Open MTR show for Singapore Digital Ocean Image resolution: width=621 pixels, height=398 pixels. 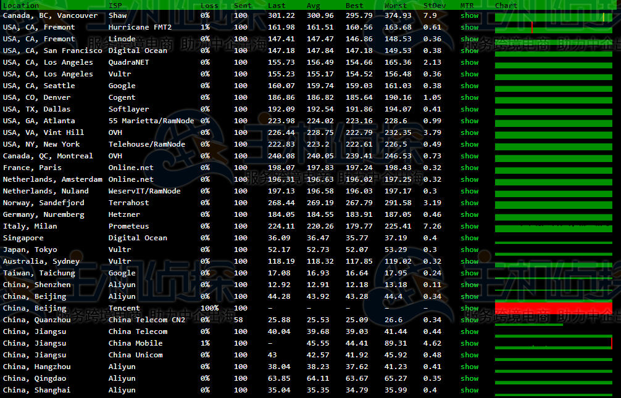click(x=469, y=238)
